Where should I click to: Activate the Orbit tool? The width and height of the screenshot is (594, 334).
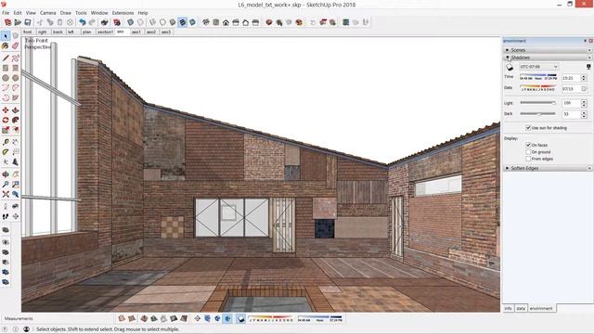coord(6,174)
